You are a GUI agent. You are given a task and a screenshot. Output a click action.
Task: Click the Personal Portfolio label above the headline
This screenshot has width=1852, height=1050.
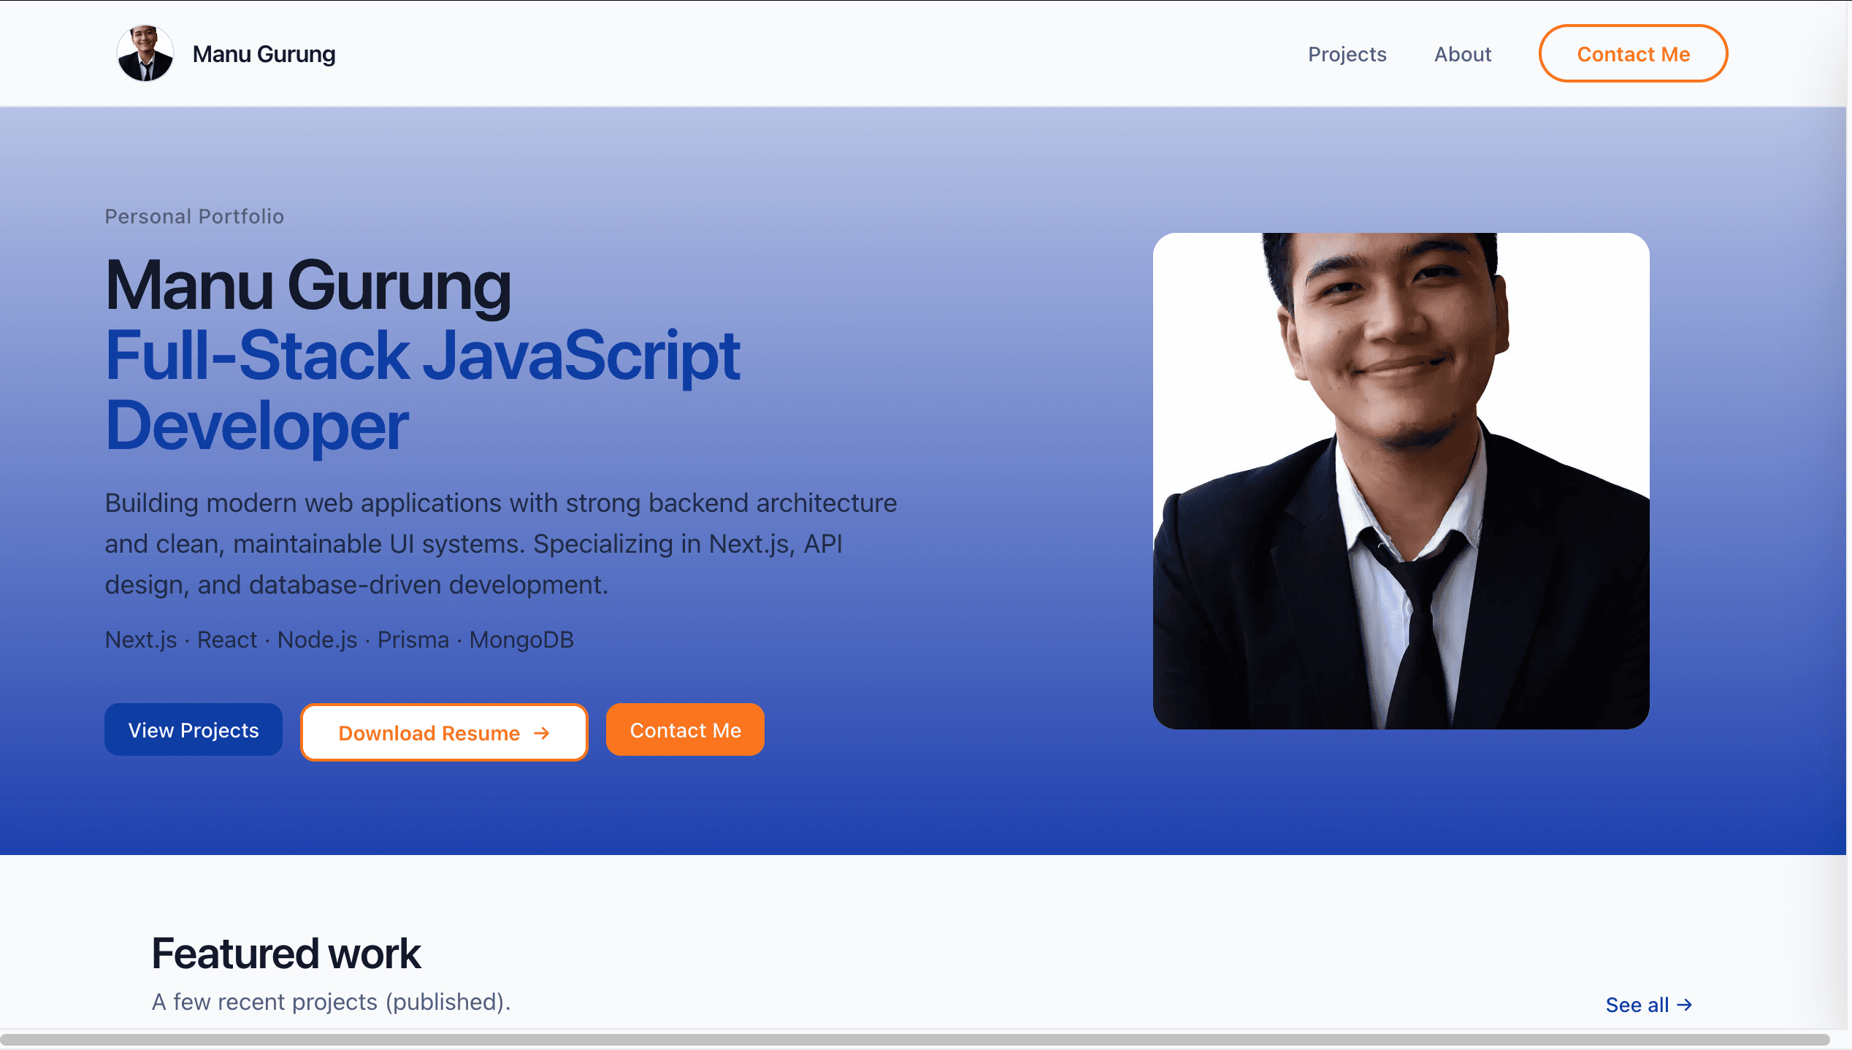click(x=194, y=216)
